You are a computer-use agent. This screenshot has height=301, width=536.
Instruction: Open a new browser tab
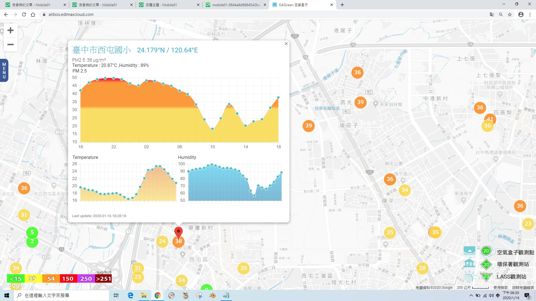click(342, 5)
